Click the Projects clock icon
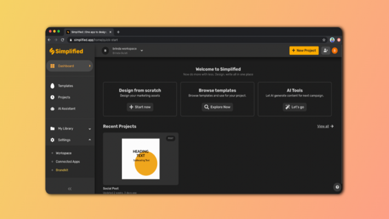The height and width of the screenshot is (219, 389). click(x=53, y=97)
